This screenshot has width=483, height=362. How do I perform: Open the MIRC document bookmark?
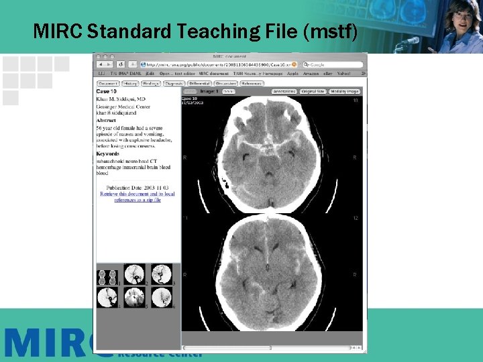214,74
